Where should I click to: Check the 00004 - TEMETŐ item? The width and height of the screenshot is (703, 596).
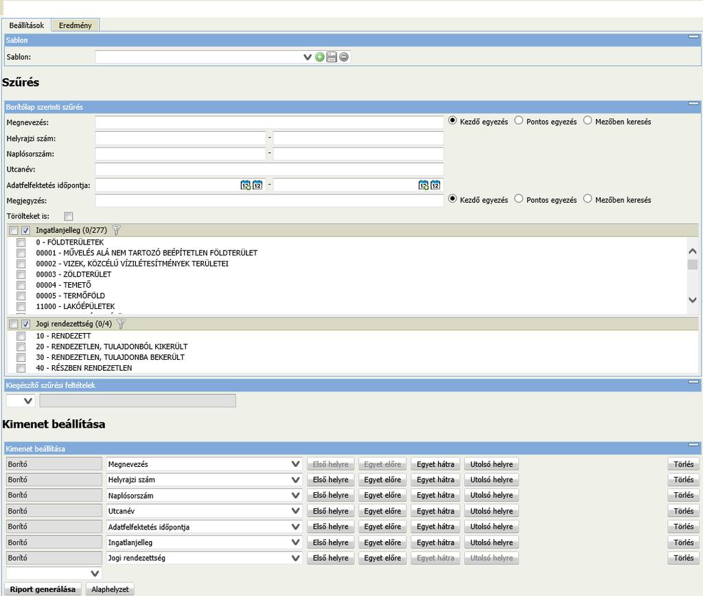pos(21,285)
